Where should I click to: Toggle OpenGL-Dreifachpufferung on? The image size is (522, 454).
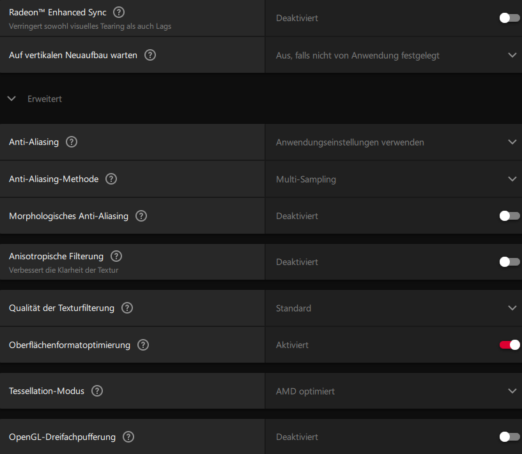(x=509, y=437)
